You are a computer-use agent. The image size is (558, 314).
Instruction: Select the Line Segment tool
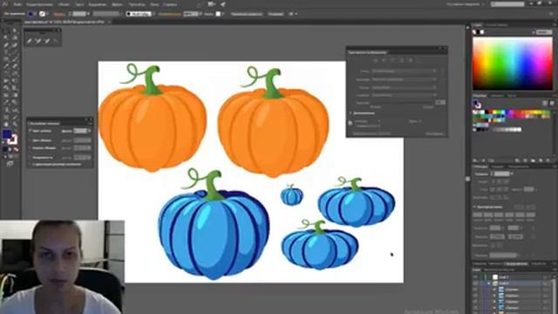pyautogui.click(x=15, y=52)
